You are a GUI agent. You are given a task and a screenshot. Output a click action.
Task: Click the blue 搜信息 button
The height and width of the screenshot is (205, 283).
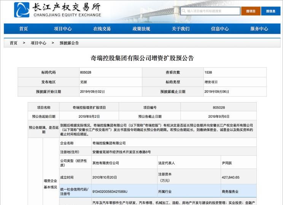[270, 11]
